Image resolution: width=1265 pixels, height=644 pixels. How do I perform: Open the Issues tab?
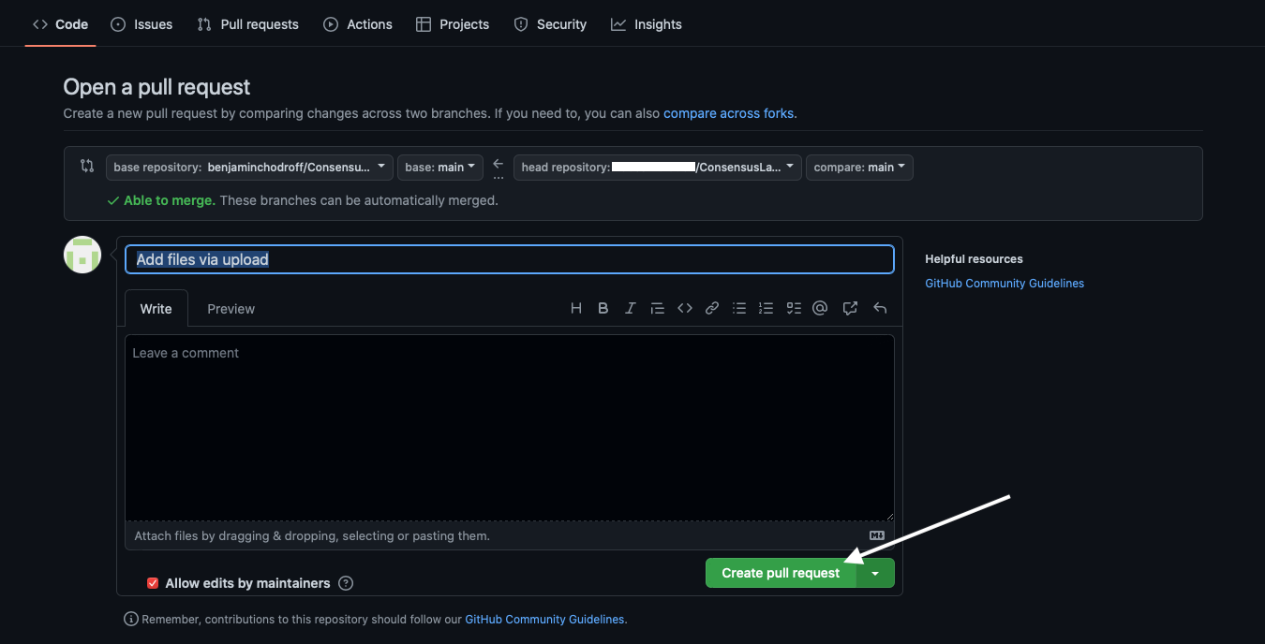coord(141,24)
